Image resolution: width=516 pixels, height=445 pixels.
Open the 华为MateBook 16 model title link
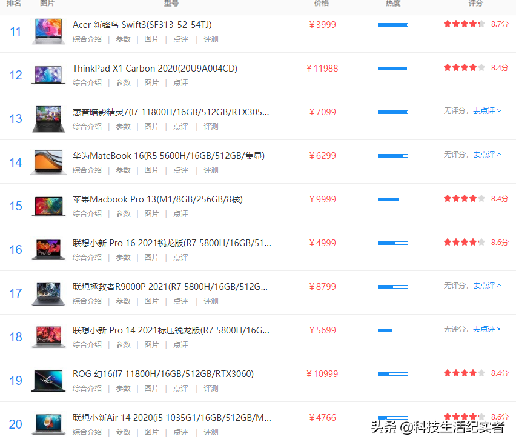168,156
